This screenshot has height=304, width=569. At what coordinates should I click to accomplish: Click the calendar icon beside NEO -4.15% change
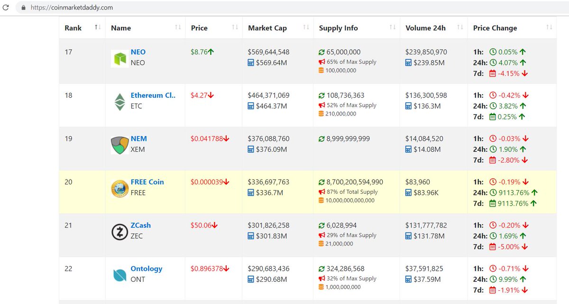pyautogui.click(x=492, y=73)
